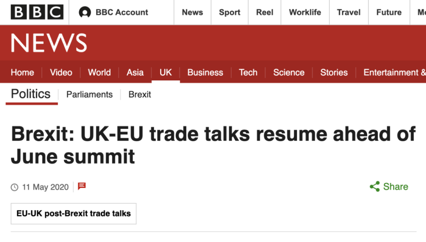
Task: Click the article headline about trade talks
Action: pyautogui.click(x=213, y=145)
